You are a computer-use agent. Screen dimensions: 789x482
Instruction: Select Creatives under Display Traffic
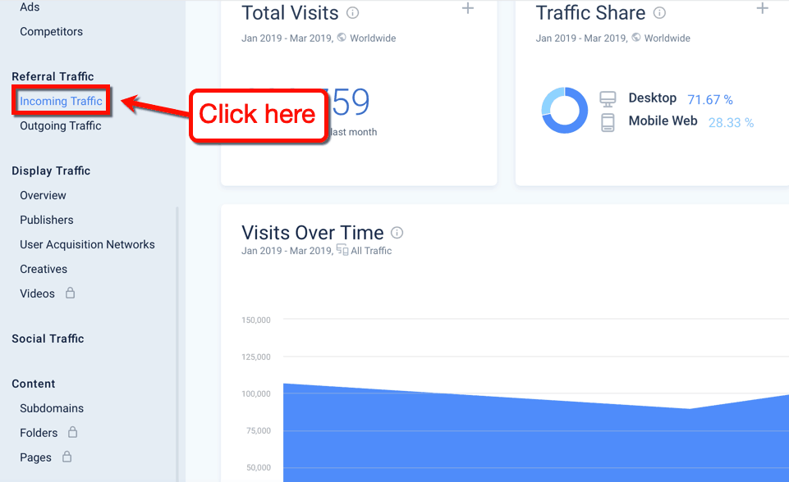tap(43, 269)
